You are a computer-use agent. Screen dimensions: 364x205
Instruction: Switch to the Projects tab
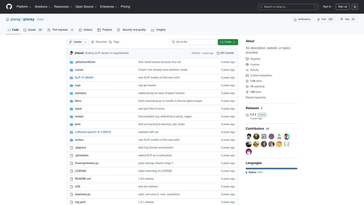(x=105, y=30)
